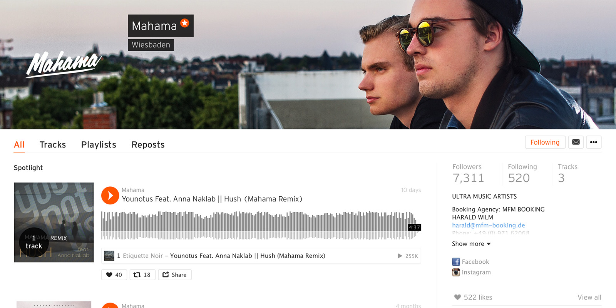Share the Hush remix track
This screenshot has width=616, height=308.
coord(175,275)
